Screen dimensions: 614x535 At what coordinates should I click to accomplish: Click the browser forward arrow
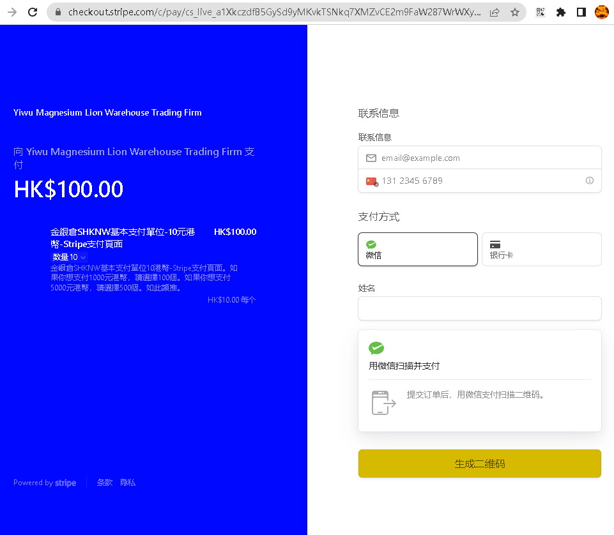[x=12, y=12]
